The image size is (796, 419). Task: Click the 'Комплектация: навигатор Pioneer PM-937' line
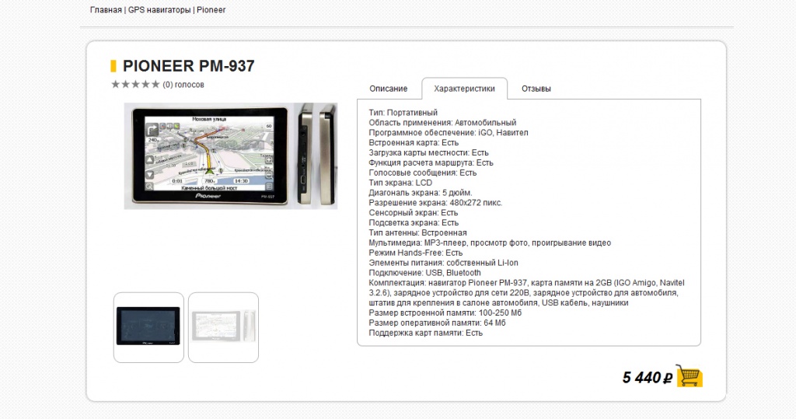(x=526, y=292)
